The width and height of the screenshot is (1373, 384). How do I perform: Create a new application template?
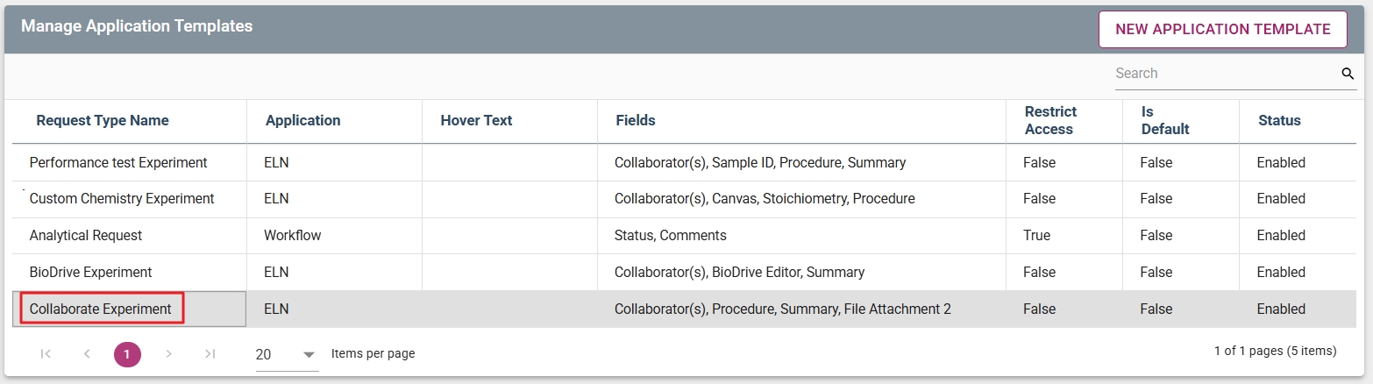[1222, 29]
